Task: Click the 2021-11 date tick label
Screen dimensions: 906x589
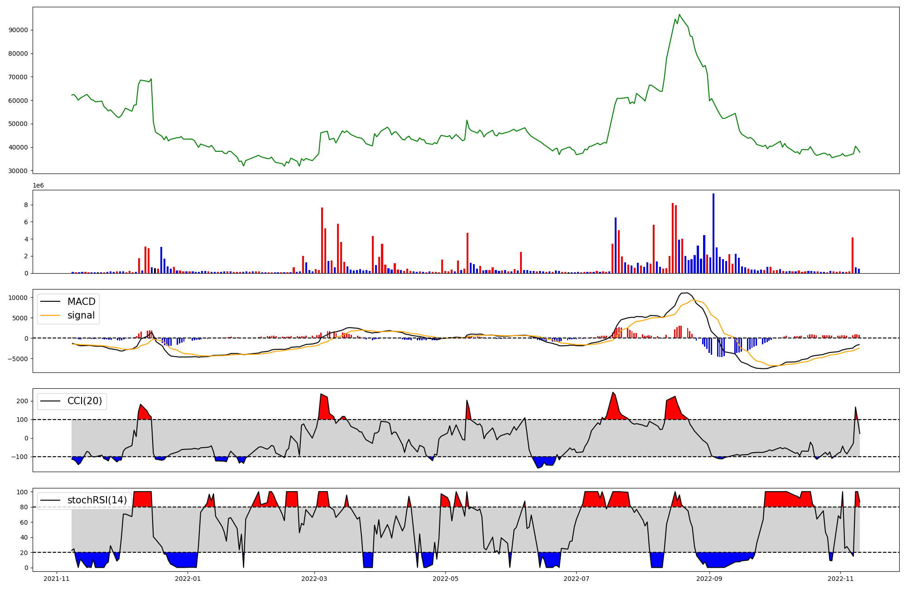Action: point(57,579)
